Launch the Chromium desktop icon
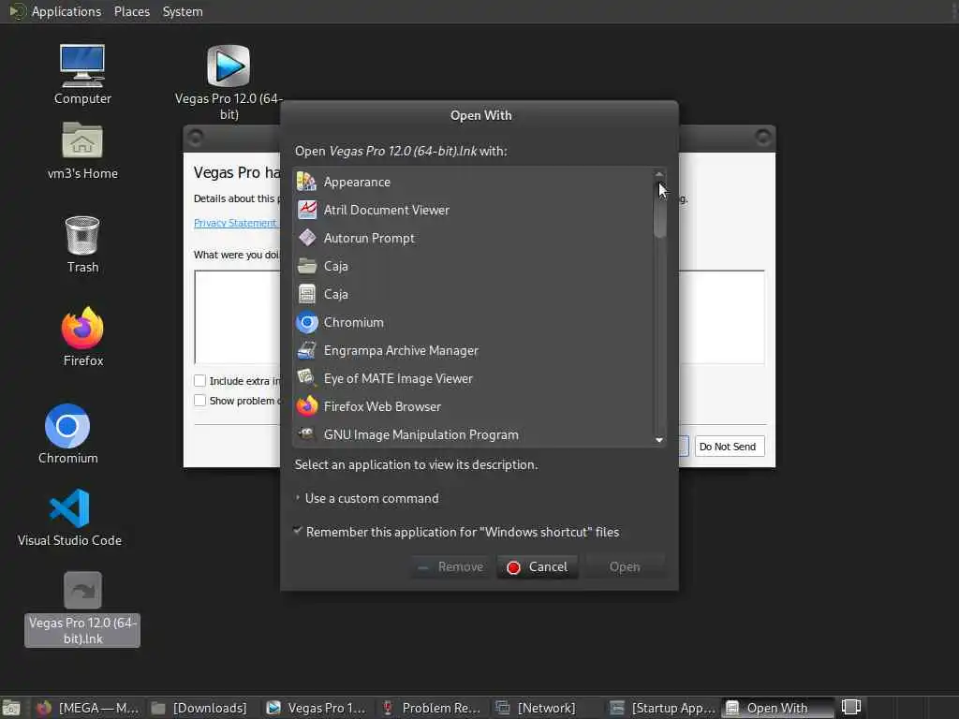959x719 pixels. (x=67, y=426)
